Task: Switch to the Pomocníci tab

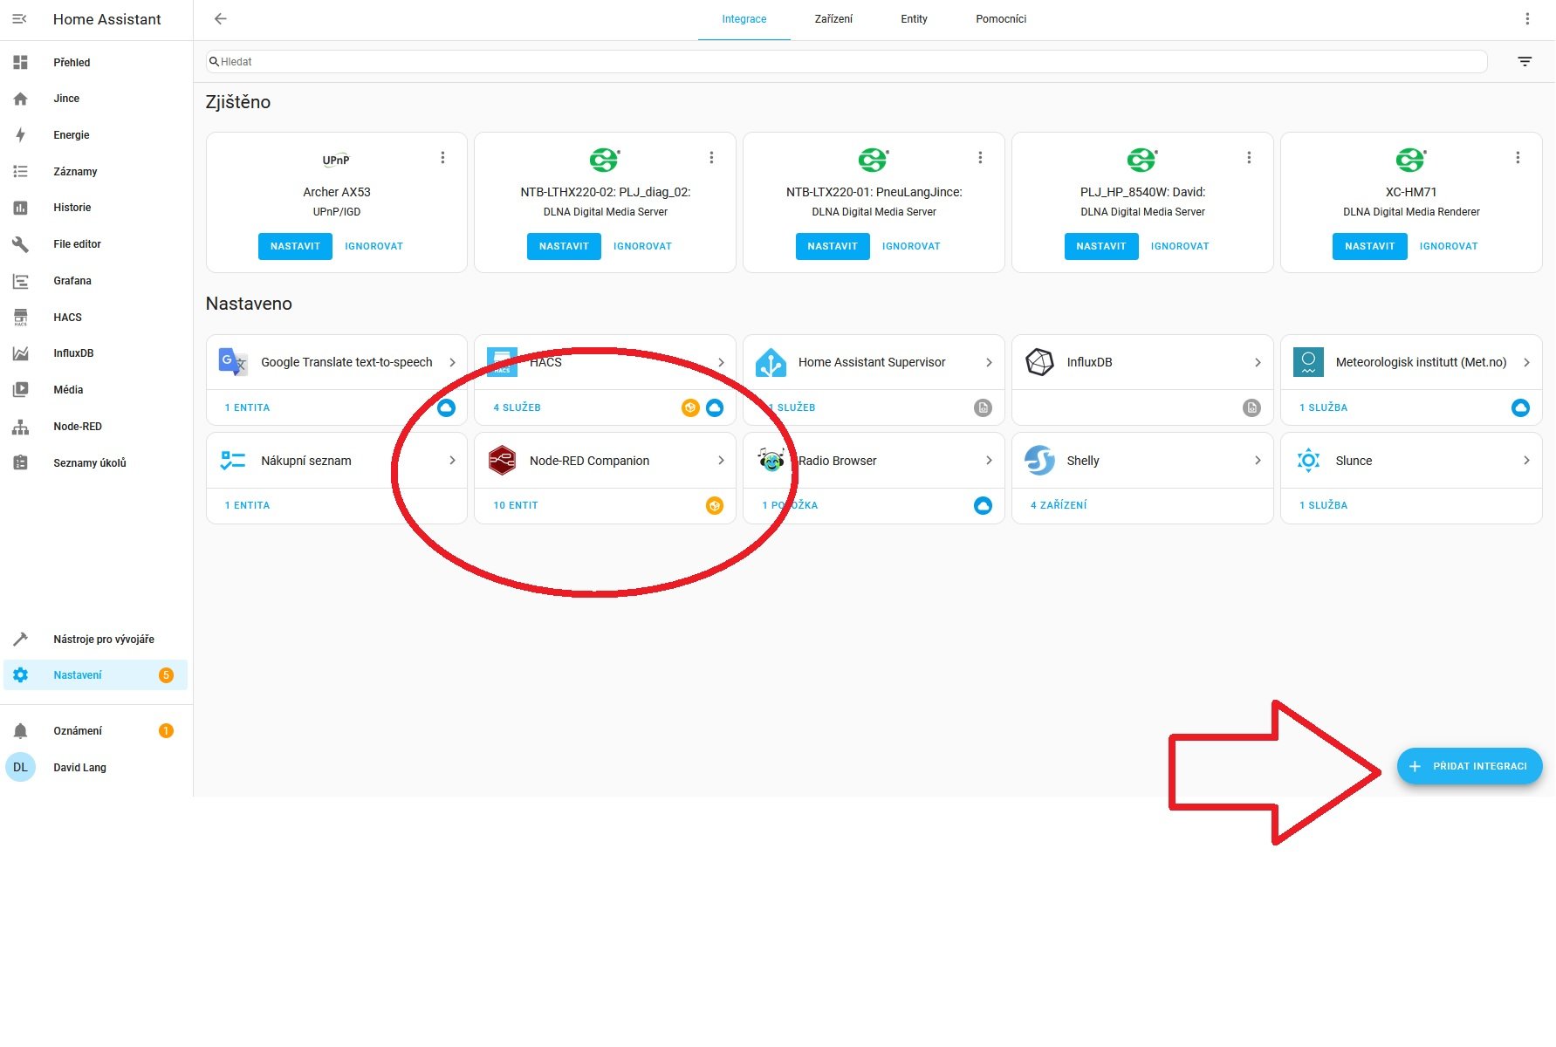Action: 1001,19
